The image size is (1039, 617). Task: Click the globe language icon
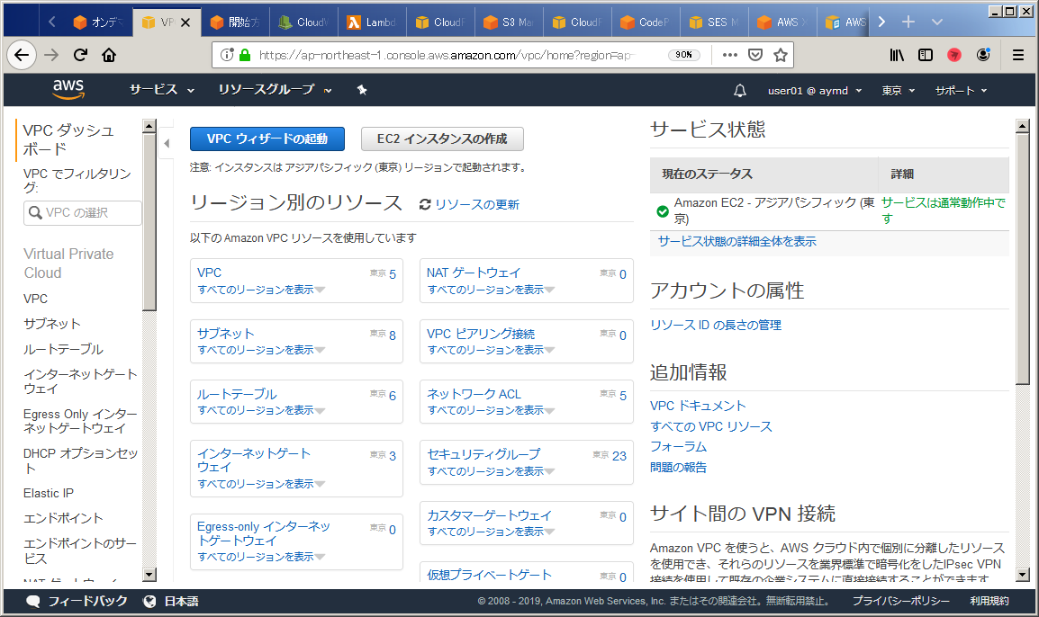(149, 601)
